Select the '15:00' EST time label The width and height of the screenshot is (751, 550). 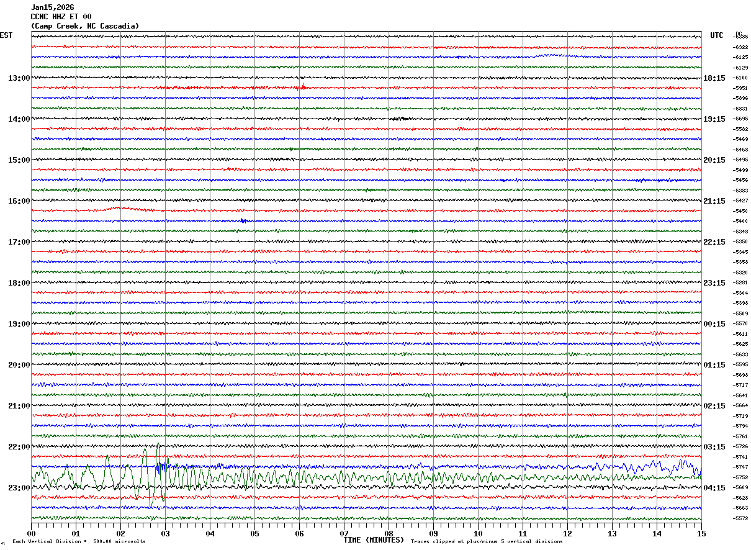click(x=19, y=160)
